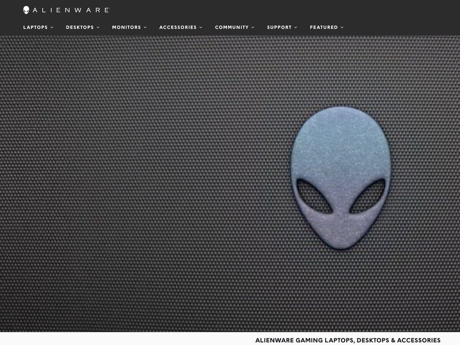Expand the chevron next to FEATURED
Viewport: 460px width, 345px height.
pos(342,27)
